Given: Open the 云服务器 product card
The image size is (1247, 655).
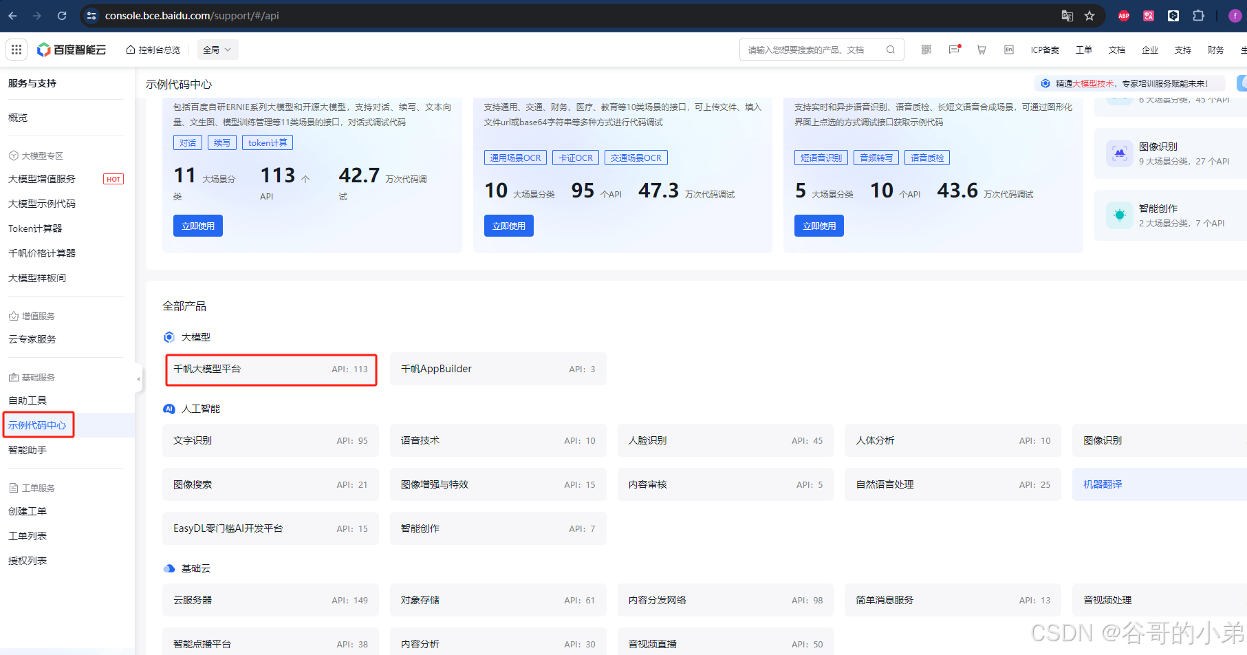Looking at the screenshot, I should (270, 600).
